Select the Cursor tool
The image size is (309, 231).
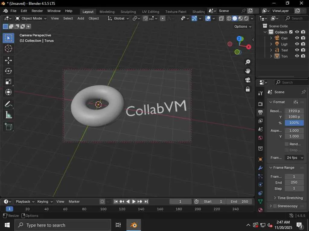(x=8, y=48)
